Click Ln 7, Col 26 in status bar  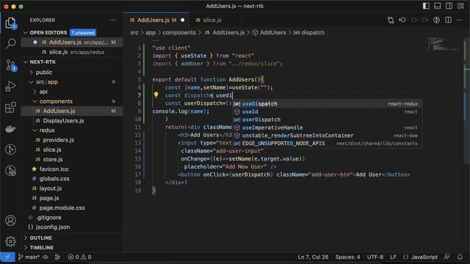pyautogui.click(x=313, y=257)
